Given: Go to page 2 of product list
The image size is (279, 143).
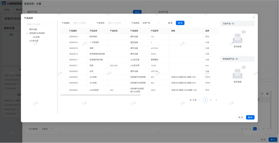Looking at the screenshot, I should click(x=211, y=100).
